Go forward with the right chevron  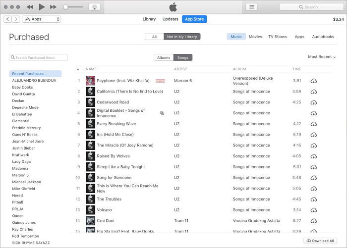(x=16, y=19)
